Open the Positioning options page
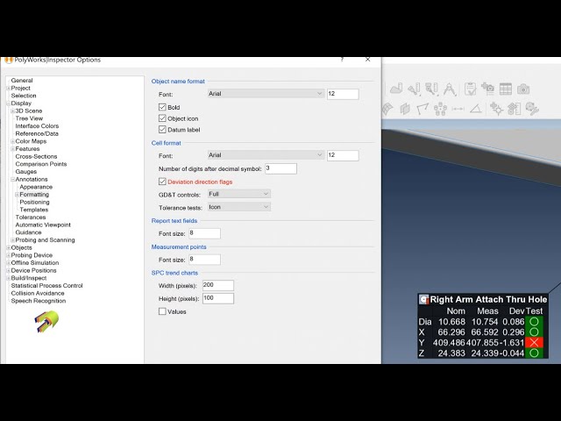 [34, 203]
